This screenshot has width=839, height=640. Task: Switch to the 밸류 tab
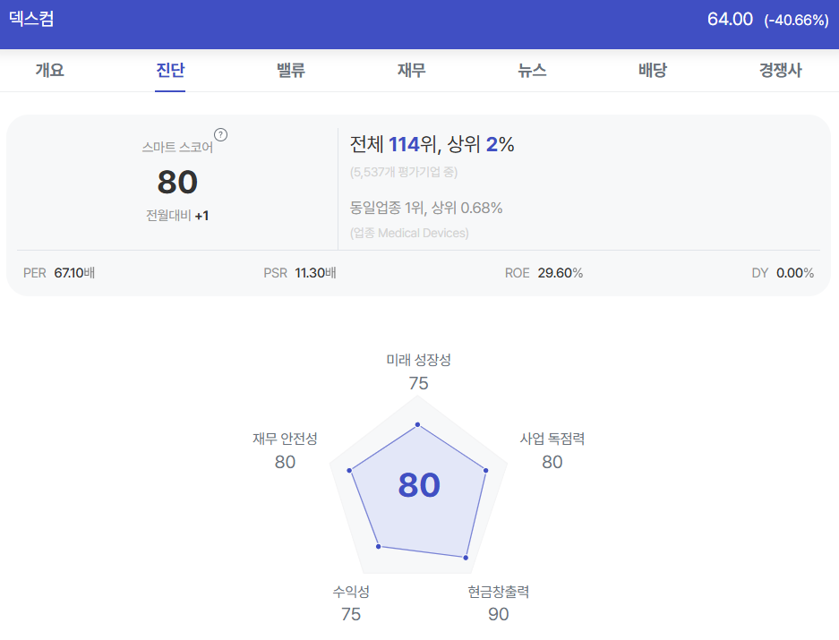[290, 70]
